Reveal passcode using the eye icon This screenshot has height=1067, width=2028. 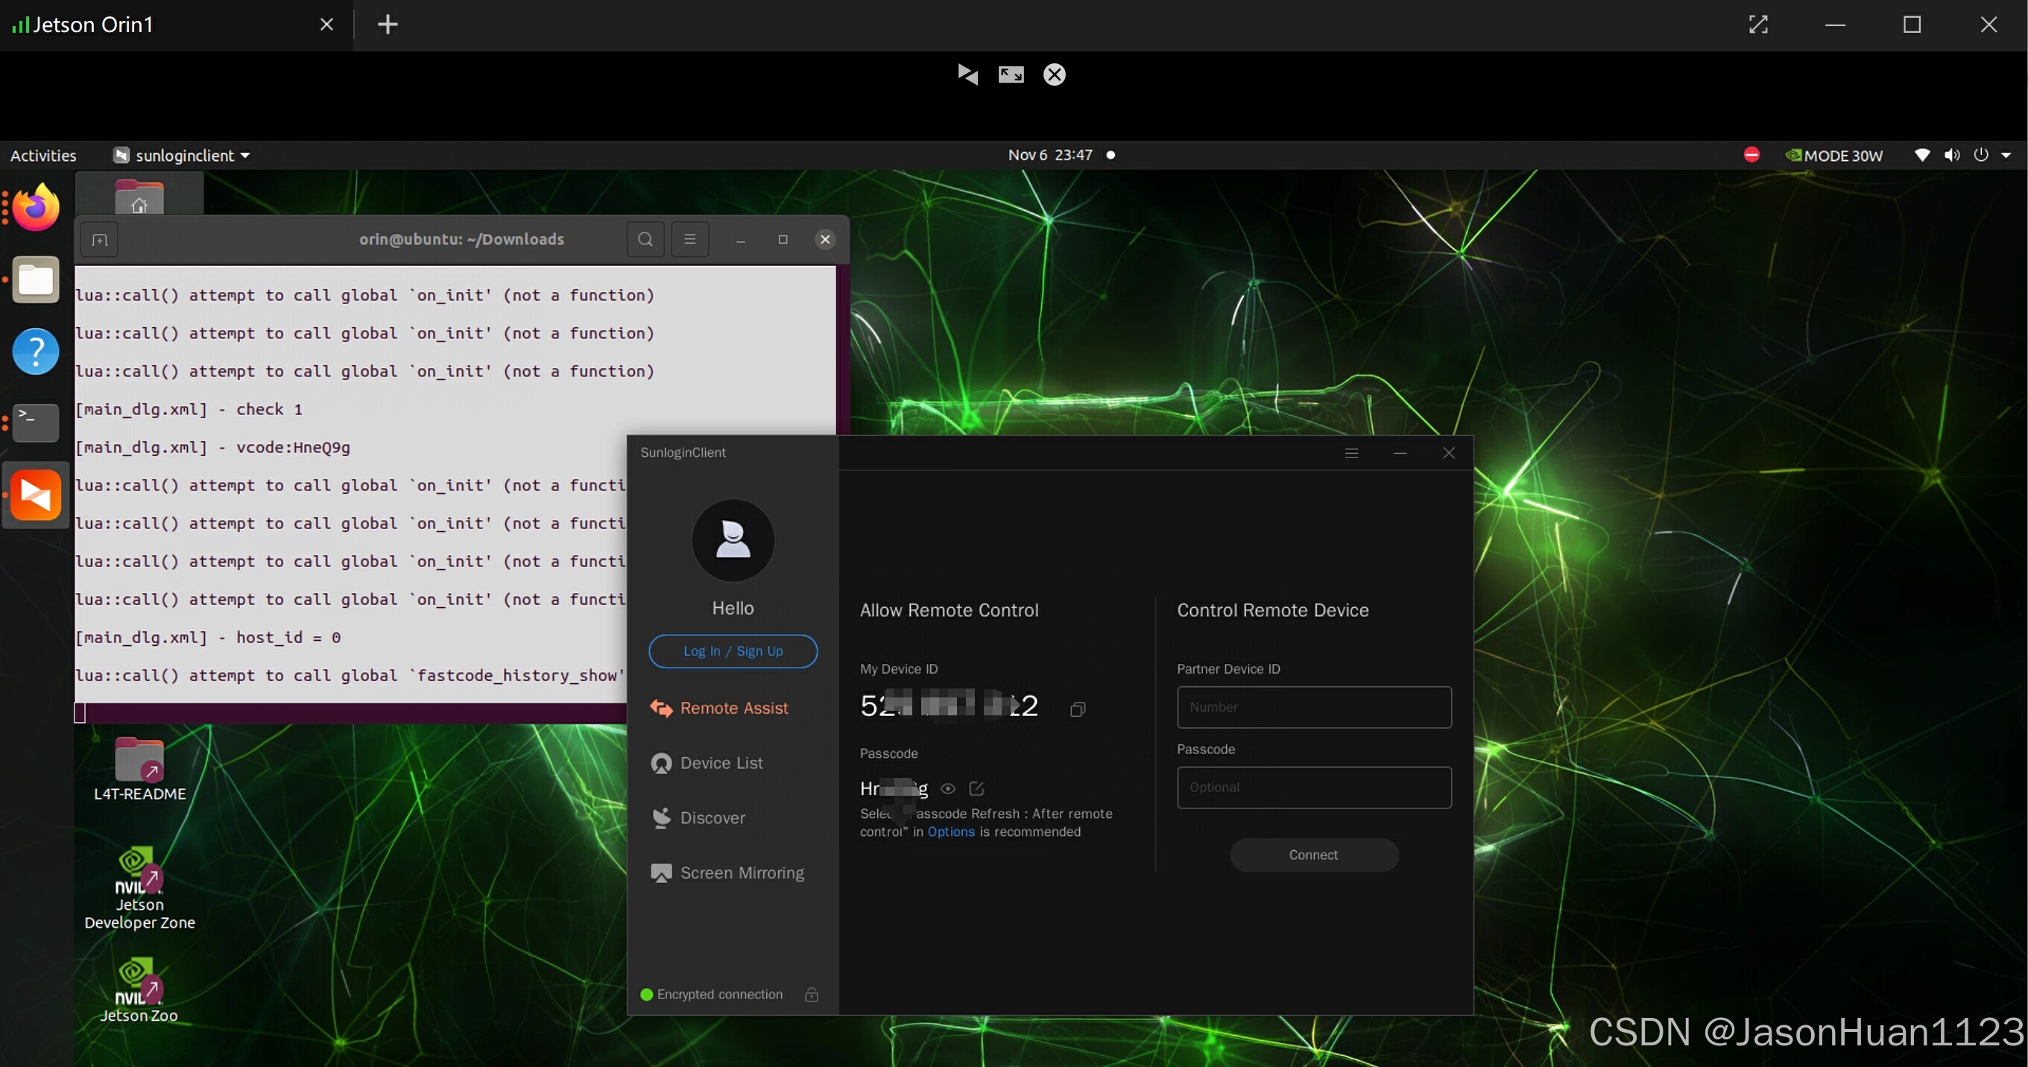[x=948, y=788]
